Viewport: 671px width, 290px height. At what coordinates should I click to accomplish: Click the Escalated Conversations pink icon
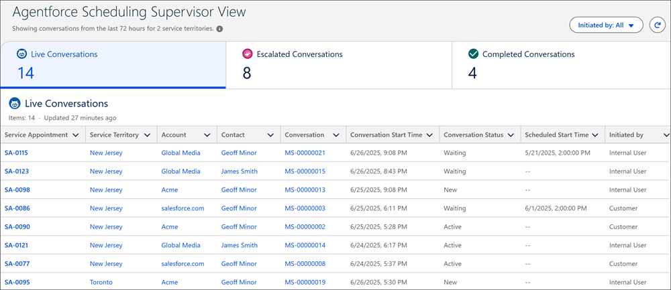[248, 54]
